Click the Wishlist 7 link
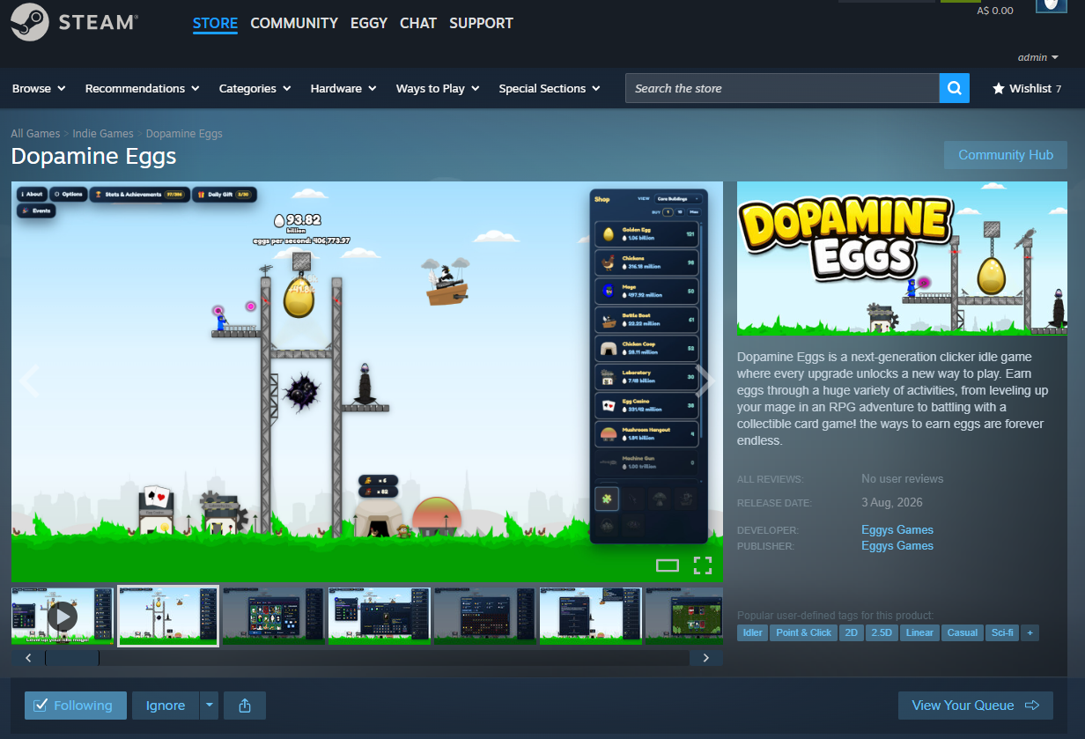Viewport: 1085px width, 739px height. click(1027, 88)
